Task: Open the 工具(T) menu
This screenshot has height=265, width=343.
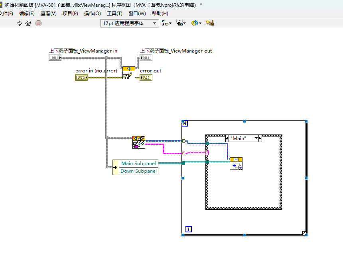Action: point(114,14)
